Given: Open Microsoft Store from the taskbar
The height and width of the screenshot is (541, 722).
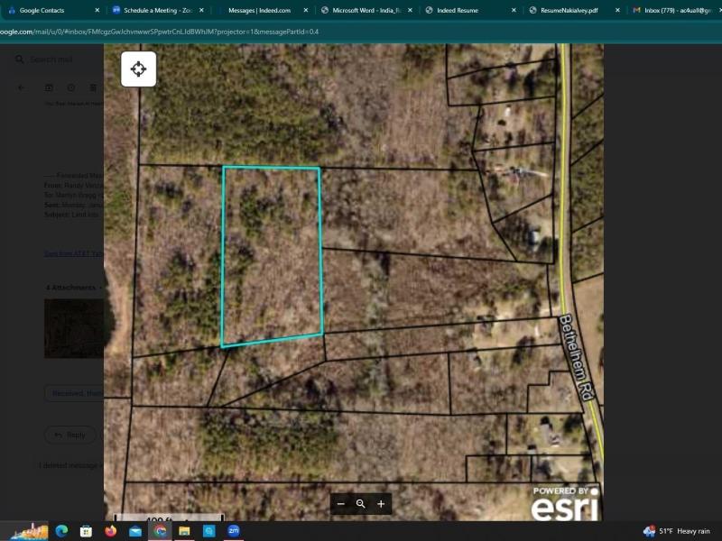Looking at the screenshot, I should tap(87, 531).
